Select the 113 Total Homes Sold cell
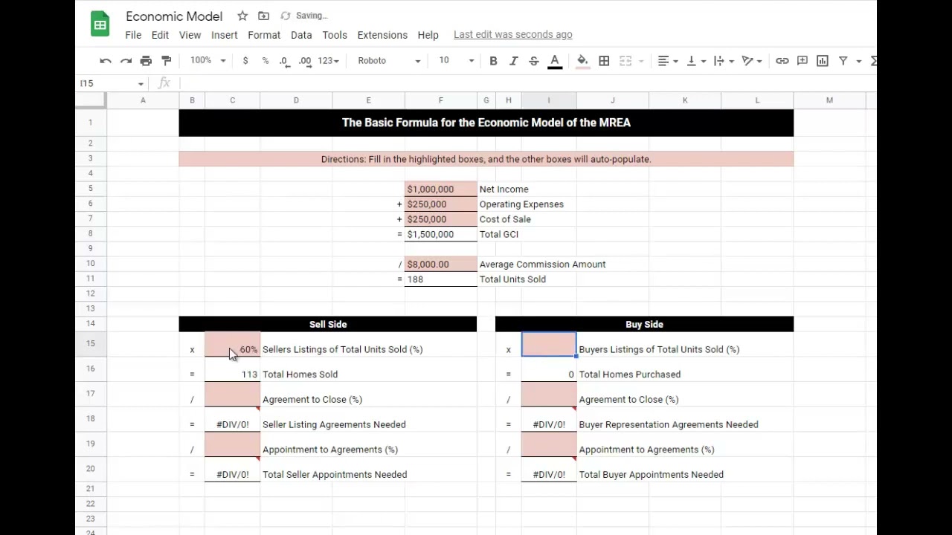 click(x=232, y=369)
